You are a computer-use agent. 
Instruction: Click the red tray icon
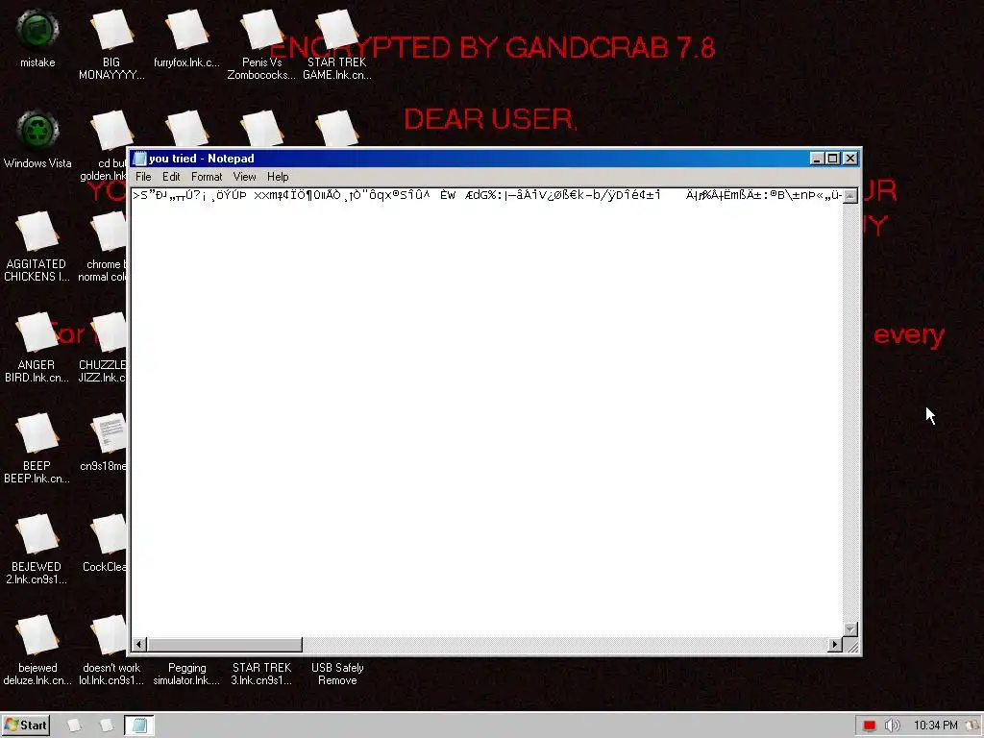869,726
